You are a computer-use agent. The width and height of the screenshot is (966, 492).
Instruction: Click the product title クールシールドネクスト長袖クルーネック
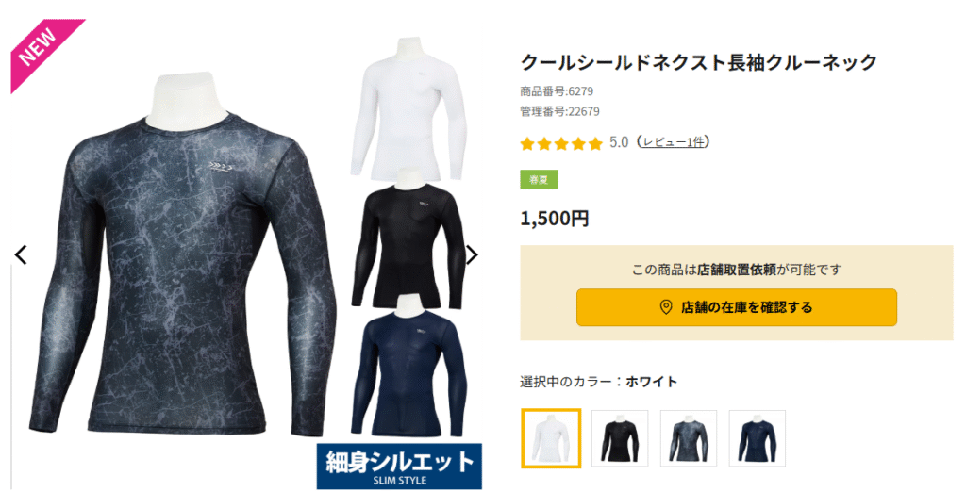click(x=699, y=62)
